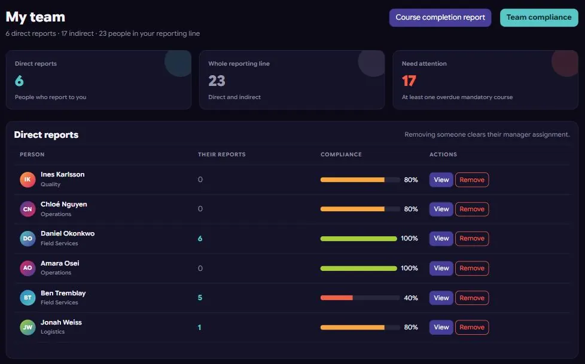
Task: Click the Logistics department label
Action: [x=53, y=332]
